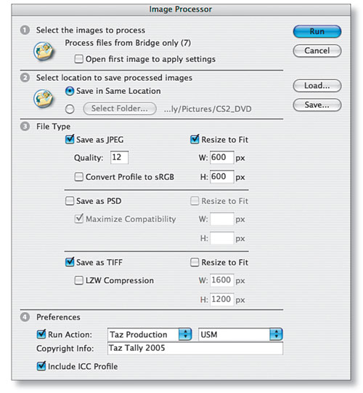Image resolution: width=363 pixels, height=393 pixels.
Task: Open the Taz Production action set dropdown
Action: (150, 334)
